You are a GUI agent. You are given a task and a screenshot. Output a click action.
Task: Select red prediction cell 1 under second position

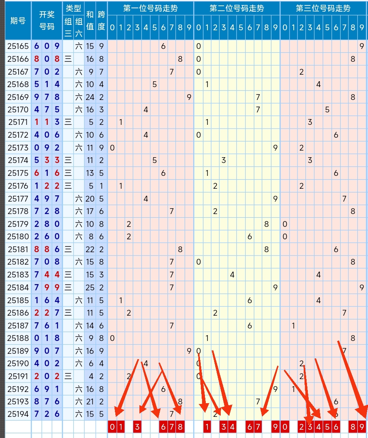pyautogui.click(x=207, y=427)
